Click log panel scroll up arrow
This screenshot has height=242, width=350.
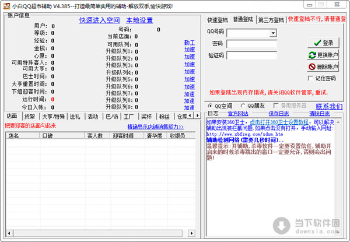(338, 122)
